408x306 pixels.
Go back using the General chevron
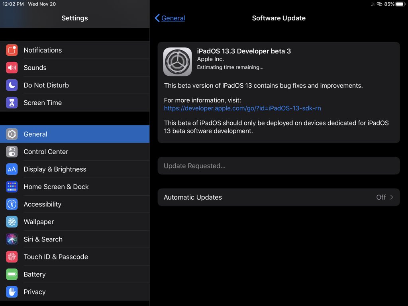pyautogui.click(x=157, y=18)
